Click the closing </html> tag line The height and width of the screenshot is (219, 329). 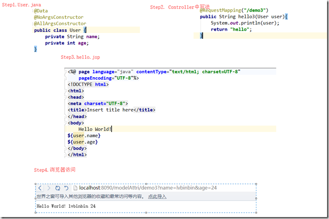77,155
